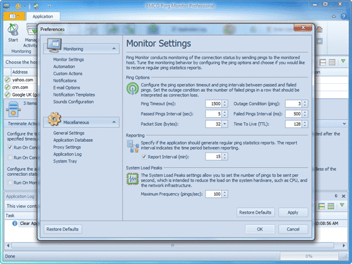Select Automation in Preferences sidebar
This screenshot has height=264, width=352.
[64, 66]
